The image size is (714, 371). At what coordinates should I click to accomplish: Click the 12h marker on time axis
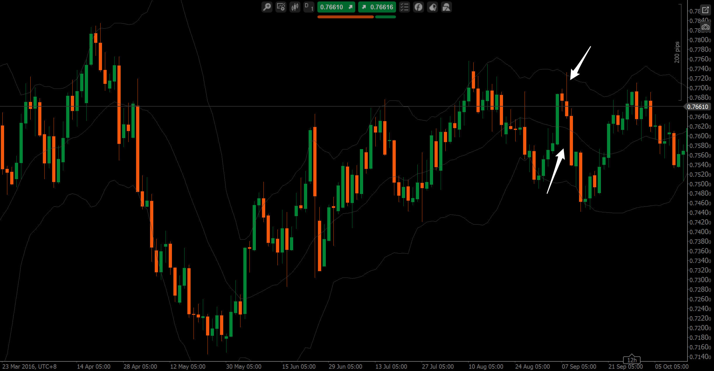tap(632, 360)
